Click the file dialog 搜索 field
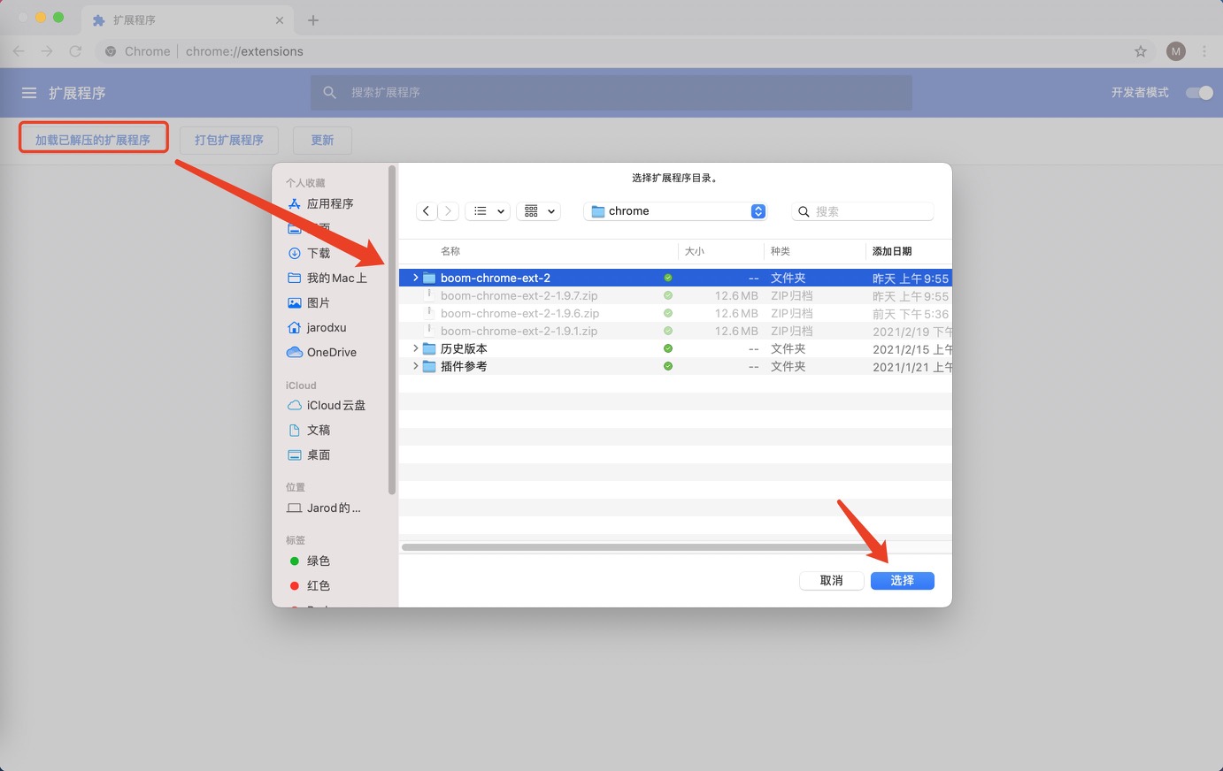The width and height of the screenshot is (1223, 771). click(863, 211)
